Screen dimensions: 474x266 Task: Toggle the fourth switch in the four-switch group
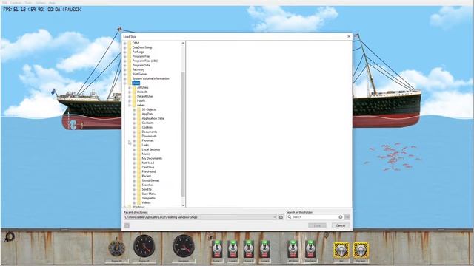tap(264, 249)
